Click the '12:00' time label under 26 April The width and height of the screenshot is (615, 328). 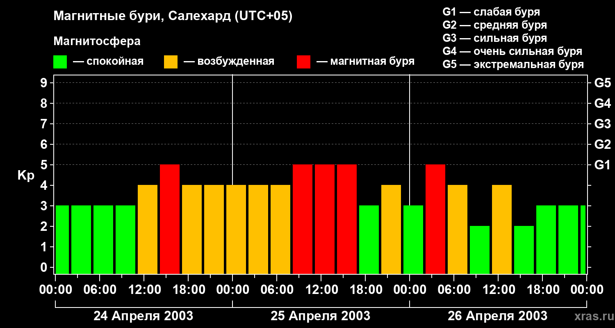pos(498,289)
